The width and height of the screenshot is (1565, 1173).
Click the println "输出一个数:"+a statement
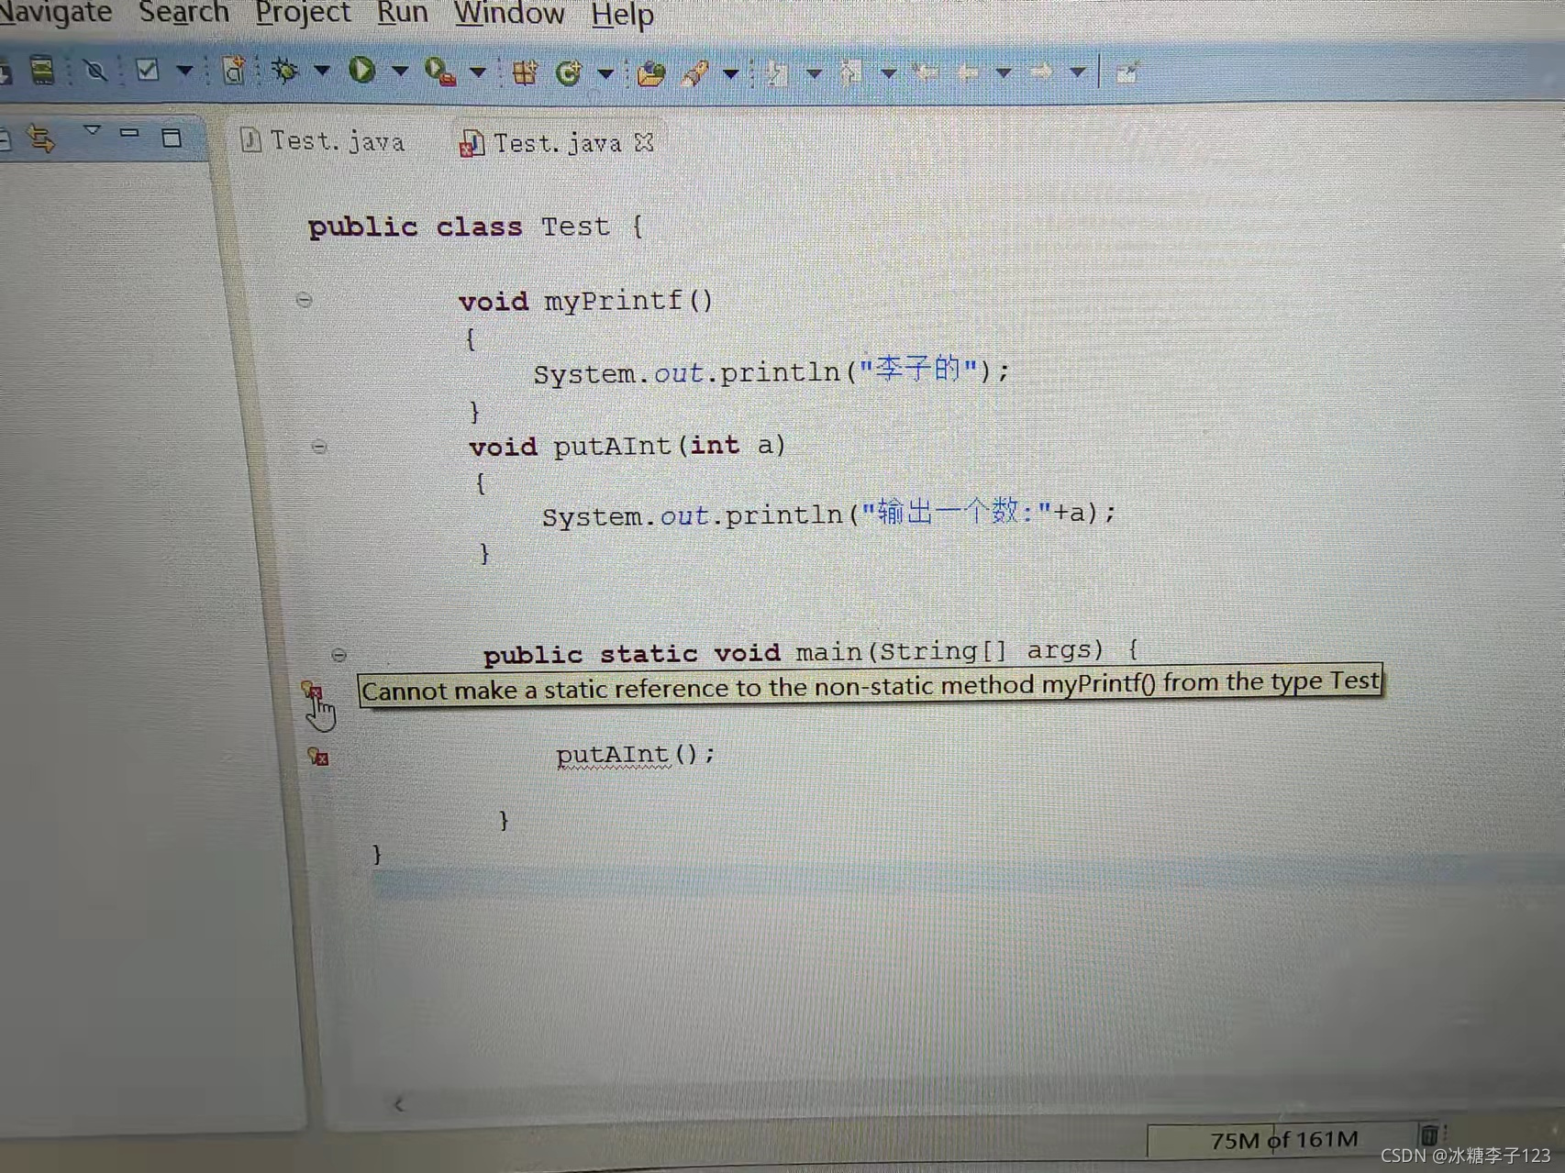pyautogui.click(x=828, y=514)
